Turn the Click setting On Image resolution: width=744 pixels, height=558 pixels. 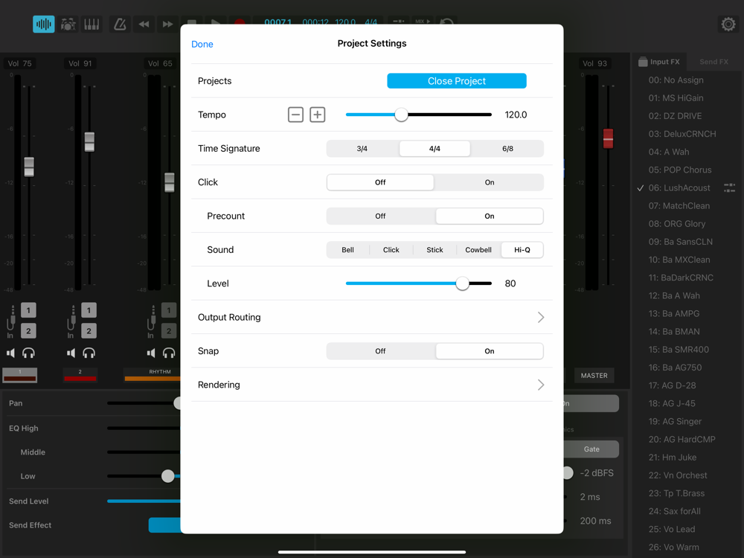(x=489, y=182)
